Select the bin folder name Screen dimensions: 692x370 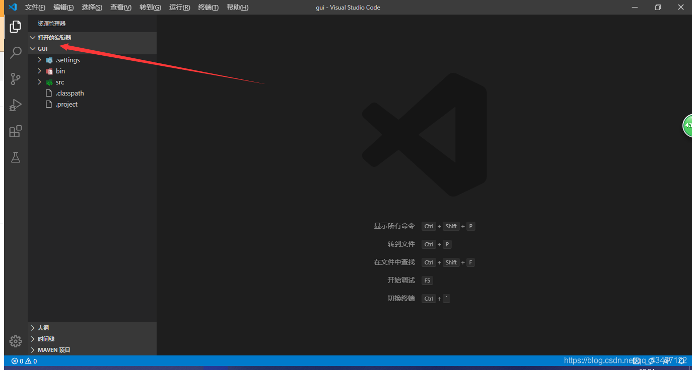[x=60, y=71]
